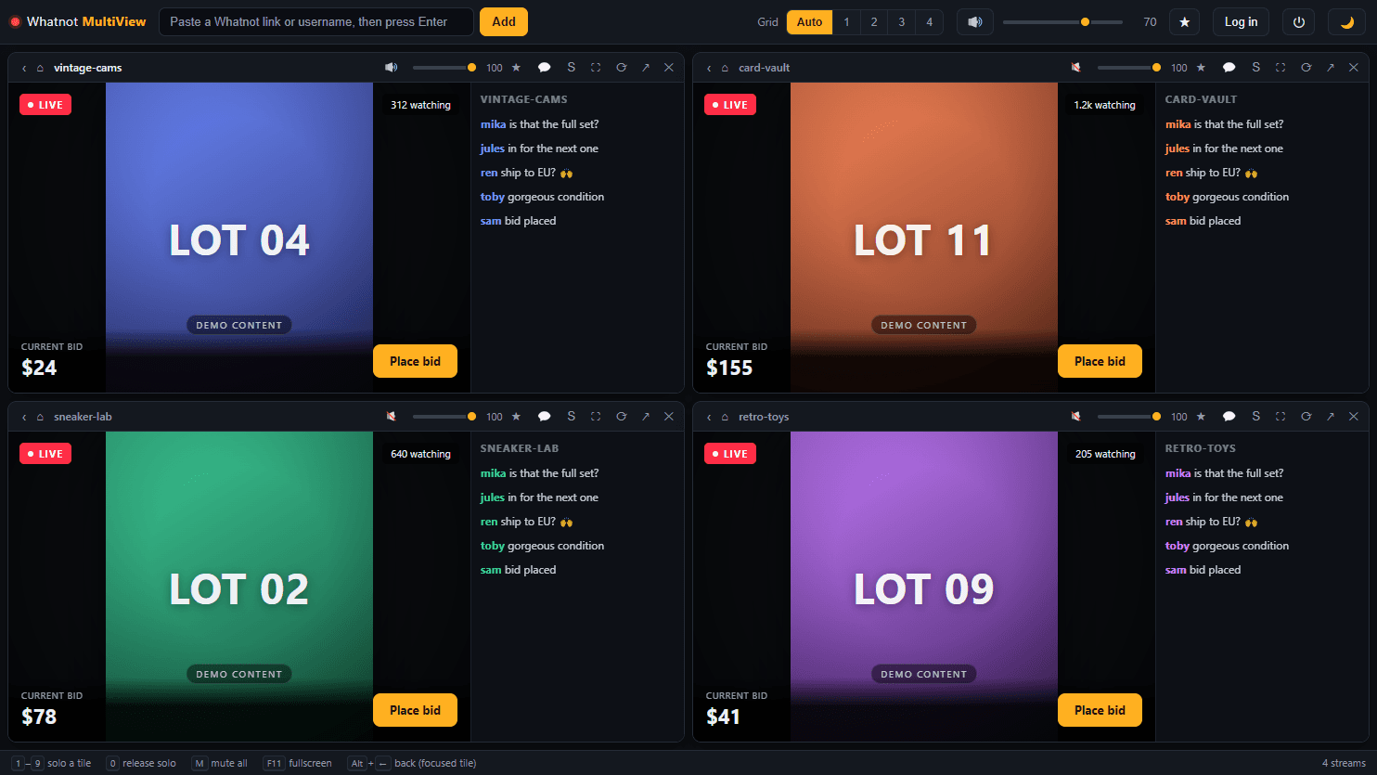Place a bid on LOT 11
Image resolution: width=1377 pixels, height=775 pixels.
[1100, 361]
